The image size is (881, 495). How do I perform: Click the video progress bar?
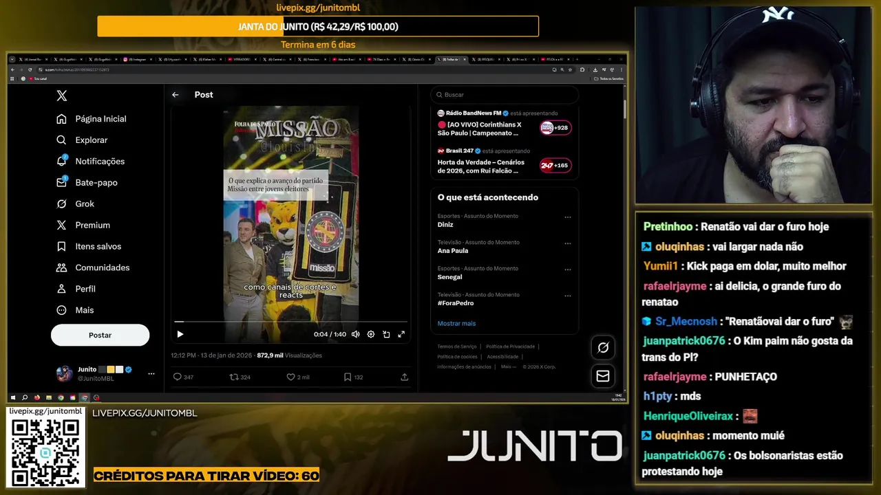[x=290, y=322]
